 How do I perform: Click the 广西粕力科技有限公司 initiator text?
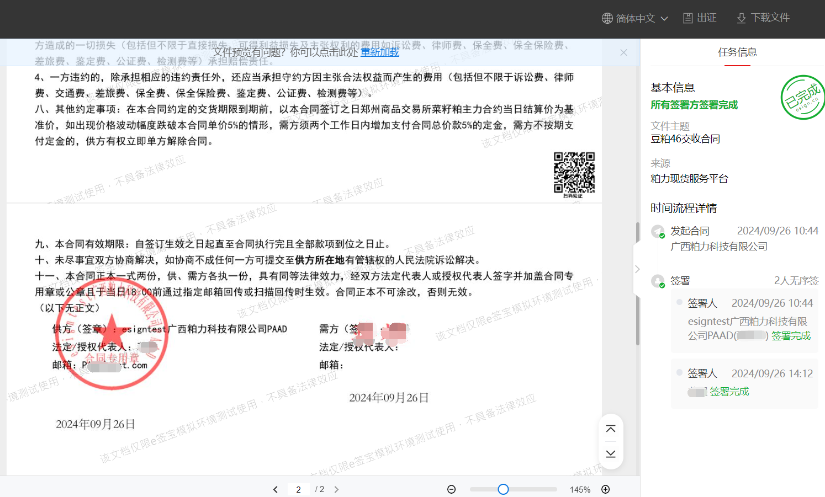[719, 247]
